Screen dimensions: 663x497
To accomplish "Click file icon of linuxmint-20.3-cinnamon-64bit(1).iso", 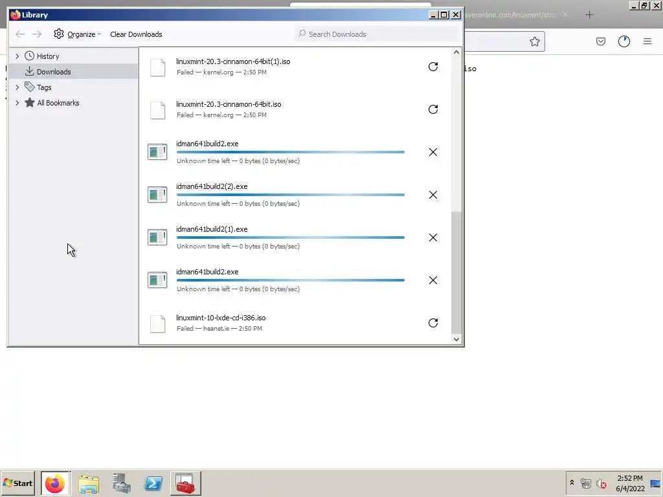I will click(x=158, y=67).
